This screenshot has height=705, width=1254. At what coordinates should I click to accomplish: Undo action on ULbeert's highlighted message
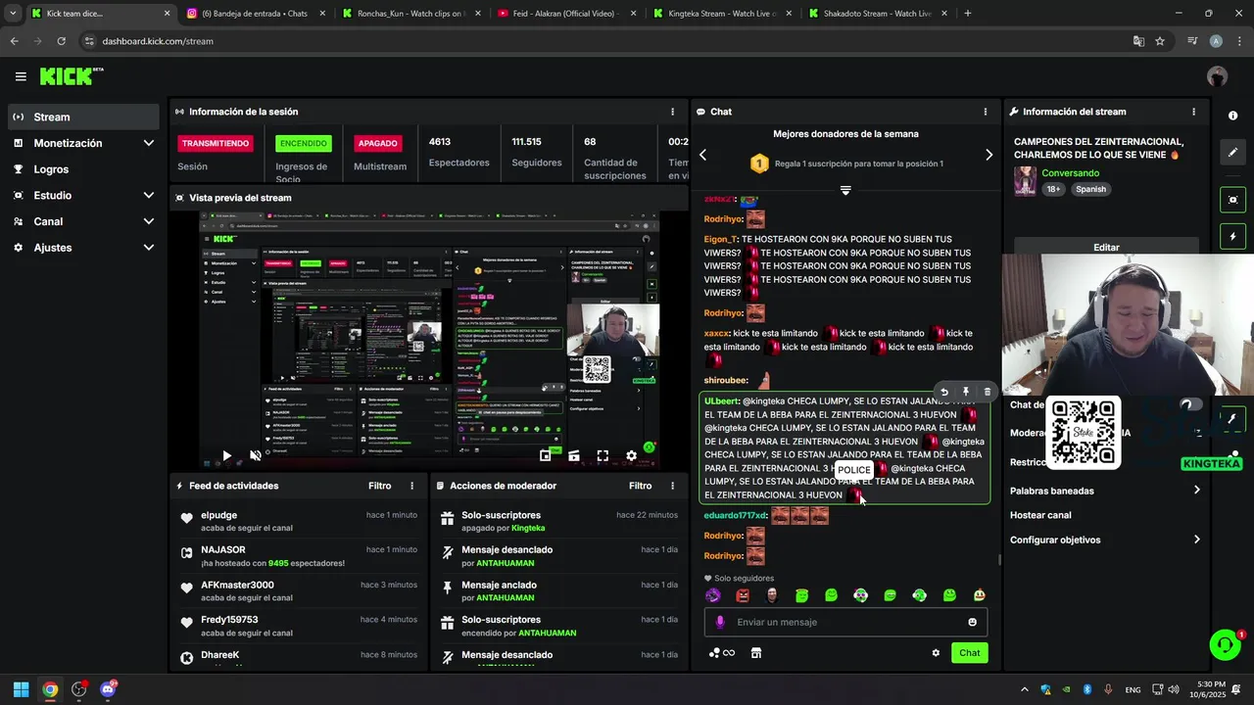tap(944, 392)
